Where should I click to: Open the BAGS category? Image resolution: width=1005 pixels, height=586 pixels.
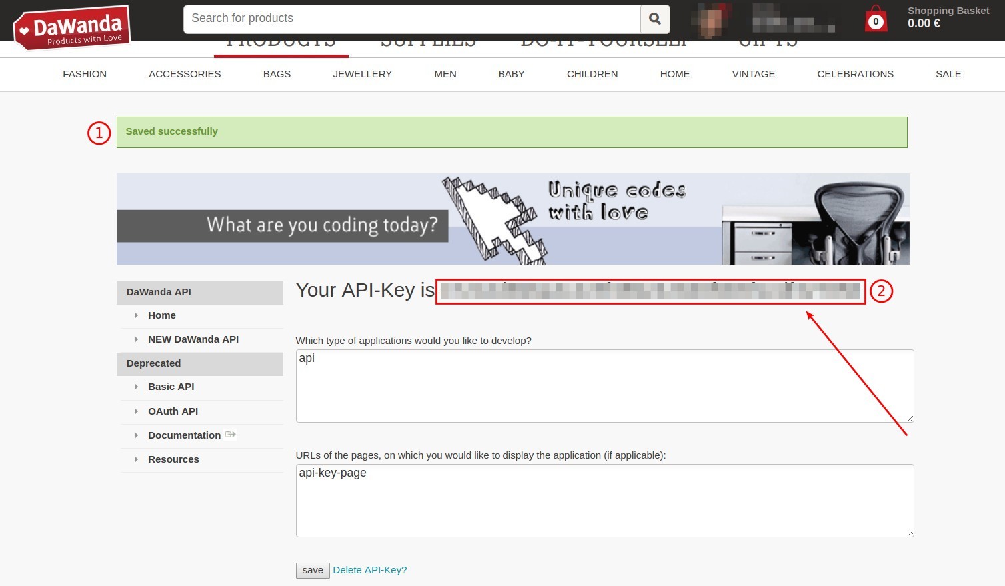tap(277, 74)
